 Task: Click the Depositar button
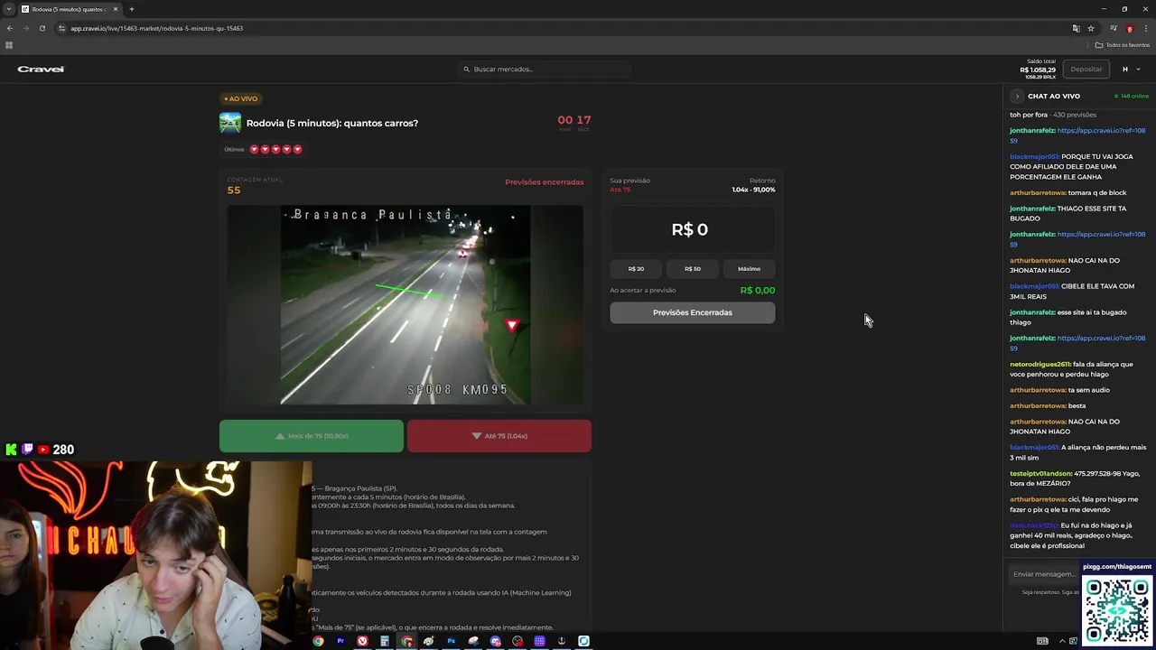(x=1086, y=69)
